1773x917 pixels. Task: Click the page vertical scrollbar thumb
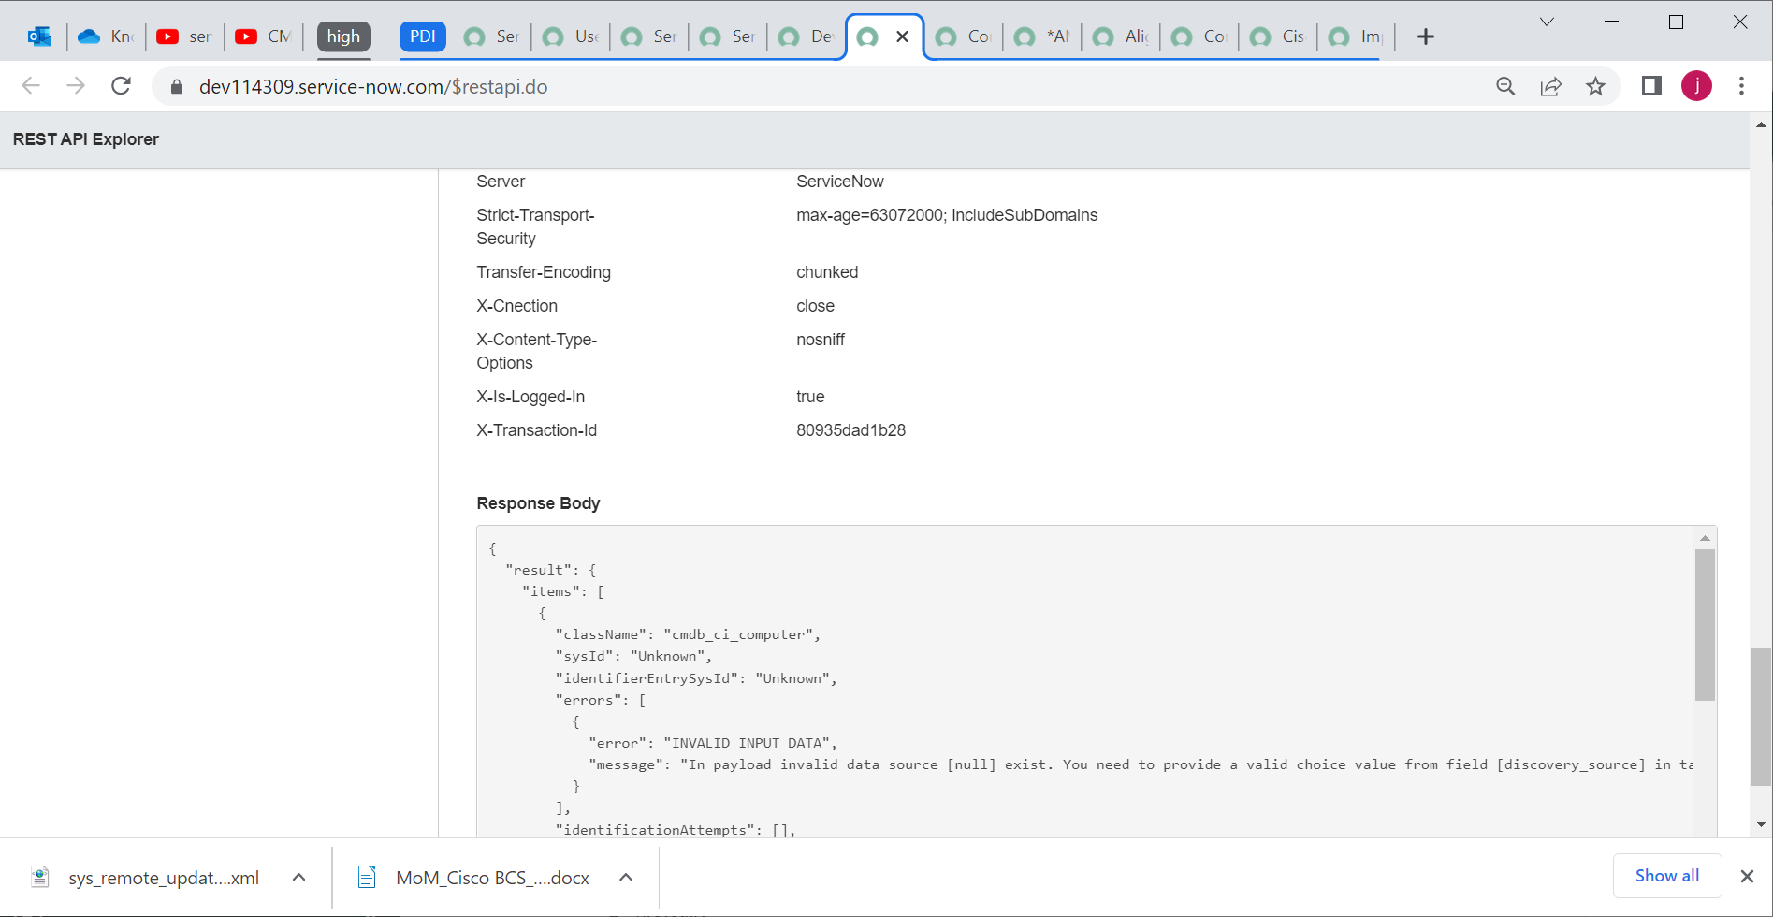pyautogui.click(x=1761, y=717)
